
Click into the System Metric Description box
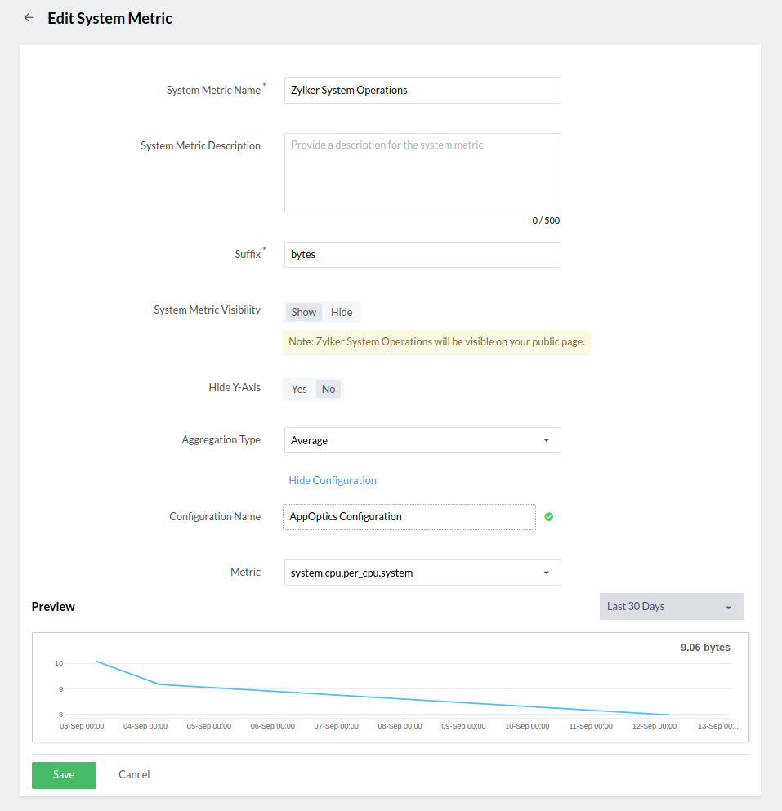click(x=422, y=172)
